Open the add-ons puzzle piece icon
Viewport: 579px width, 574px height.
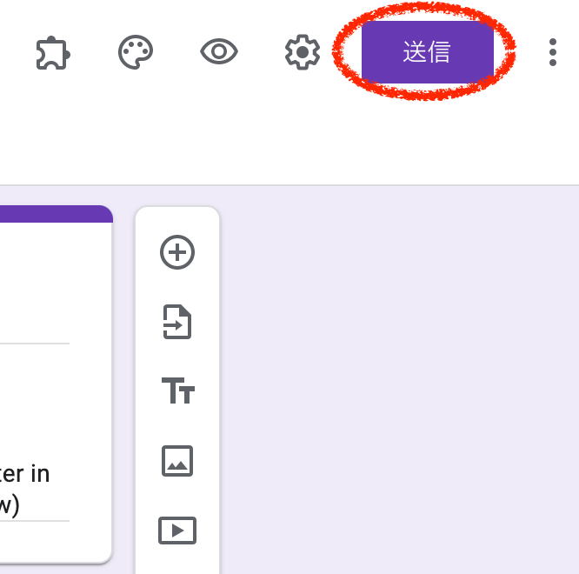click(53, 52)
